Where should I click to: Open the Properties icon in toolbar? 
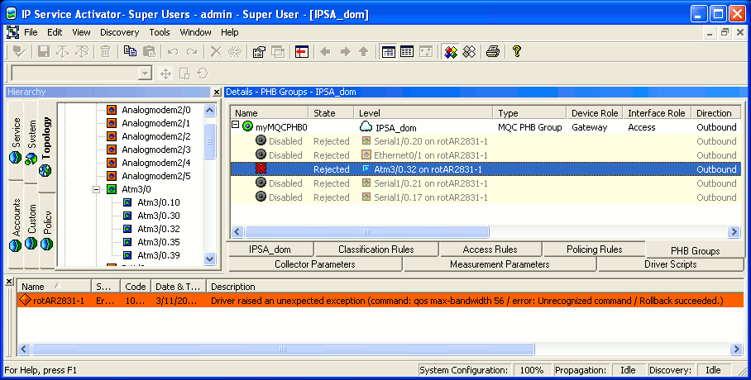(x=259, y=52)
